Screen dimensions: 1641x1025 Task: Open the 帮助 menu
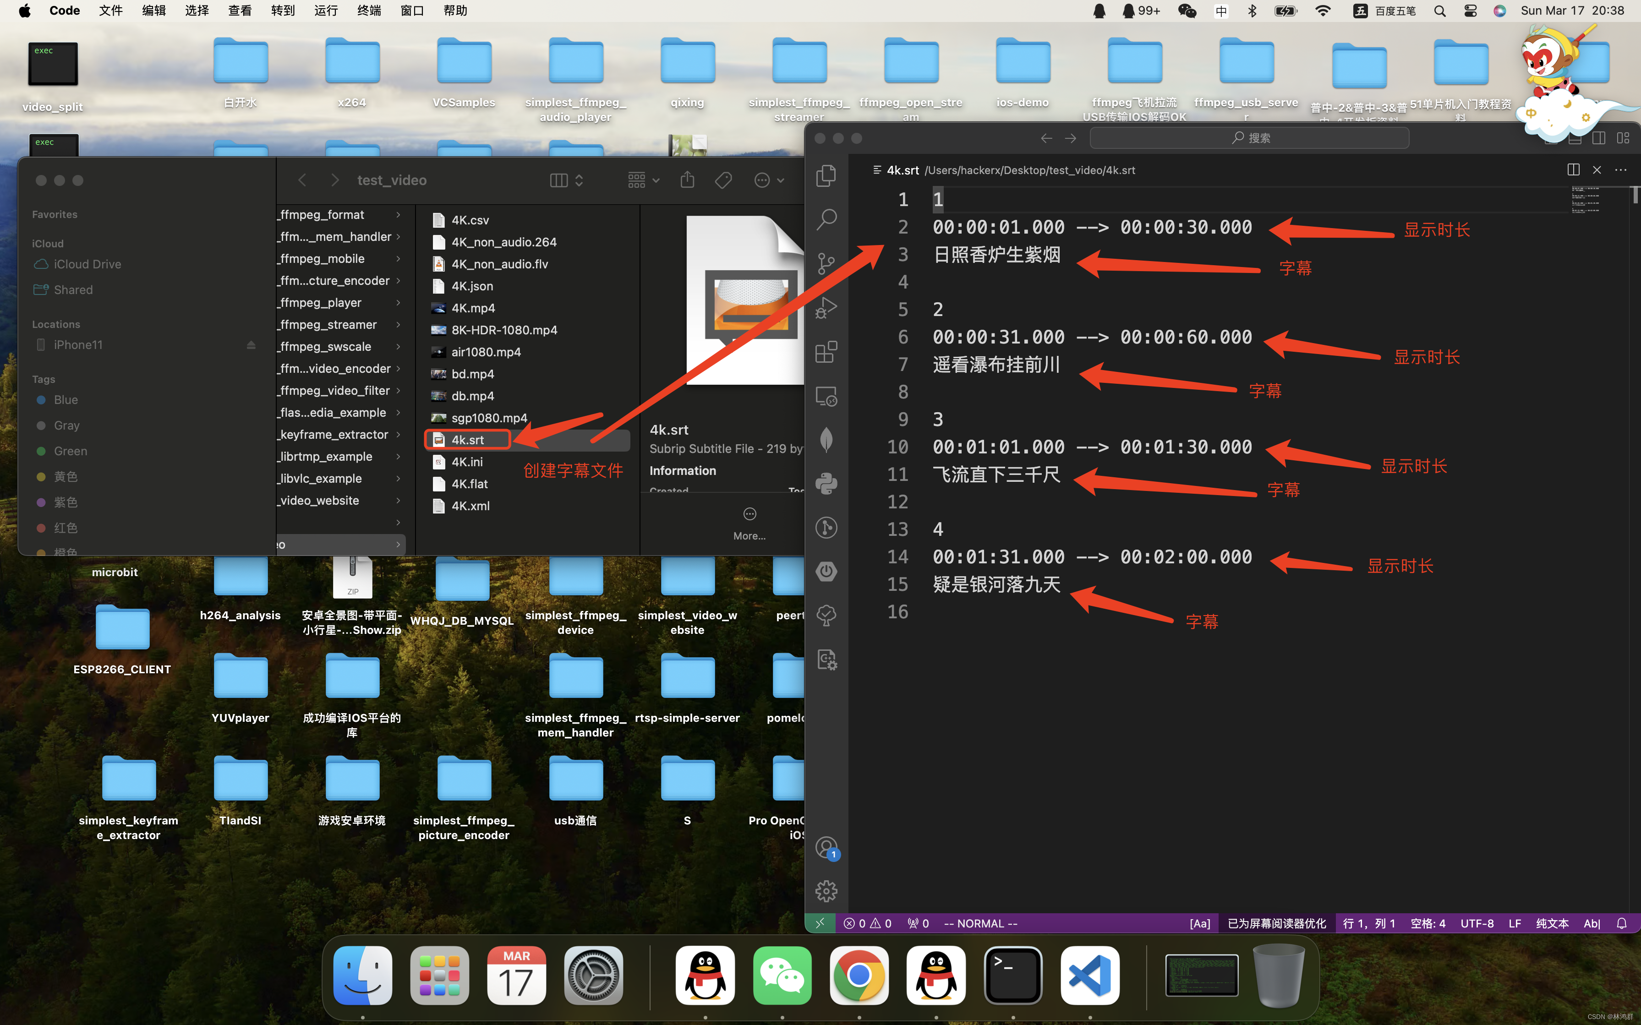tap(455, 10)
